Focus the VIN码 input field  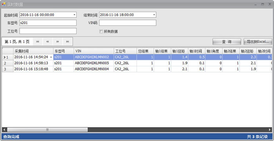[x=128, y=23]
